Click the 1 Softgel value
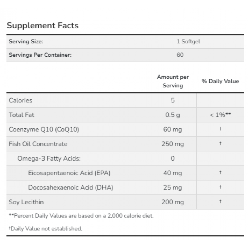The width and height of the screenshot is (248, 248). [x=188, y=42]
